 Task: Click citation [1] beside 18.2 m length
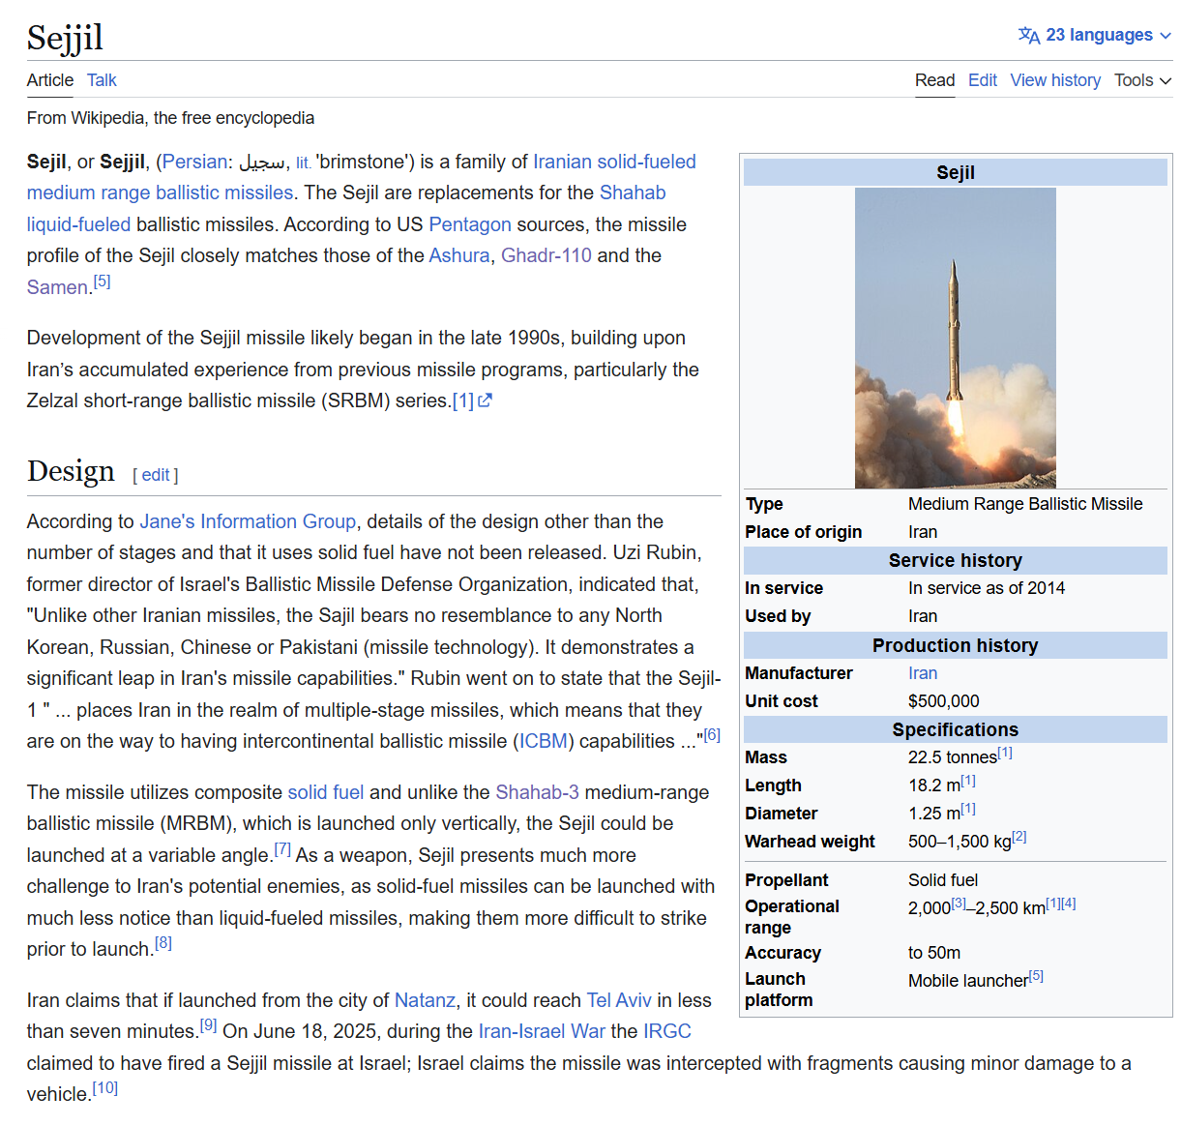pos(968,781)
